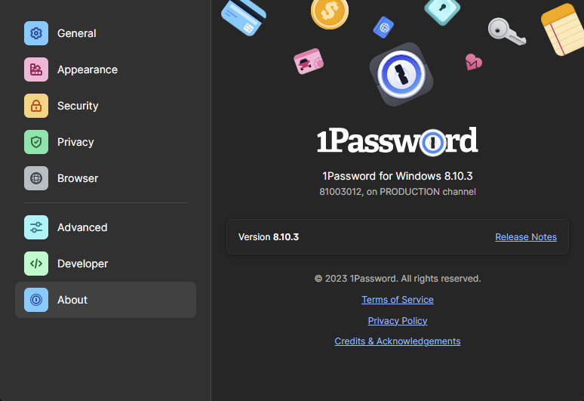This screenshot has height=401, width=584.
Task: Click the large 1Password keyhole logo
Action: tap(401, 73)
